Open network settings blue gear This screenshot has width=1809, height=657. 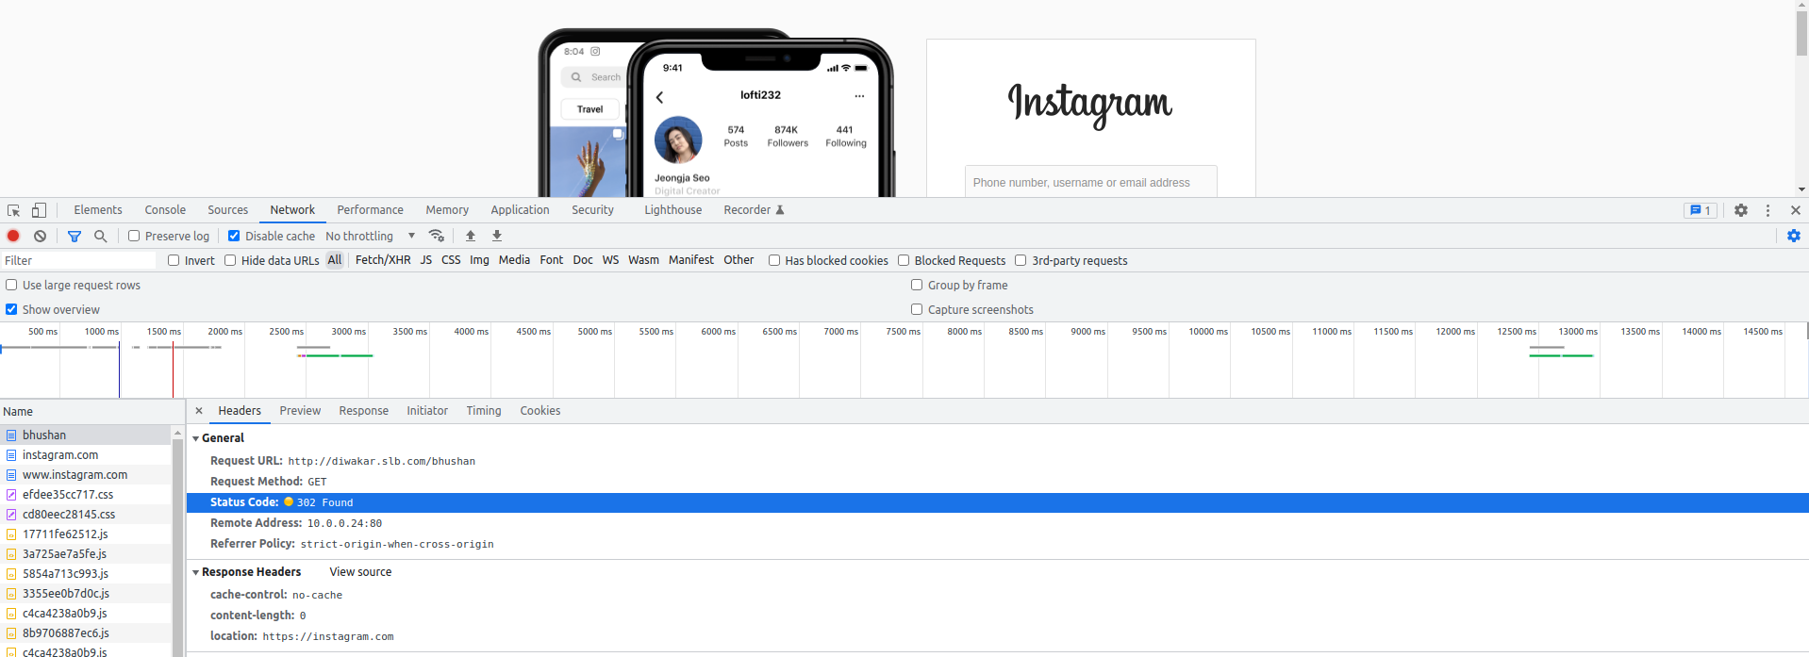1794,236
